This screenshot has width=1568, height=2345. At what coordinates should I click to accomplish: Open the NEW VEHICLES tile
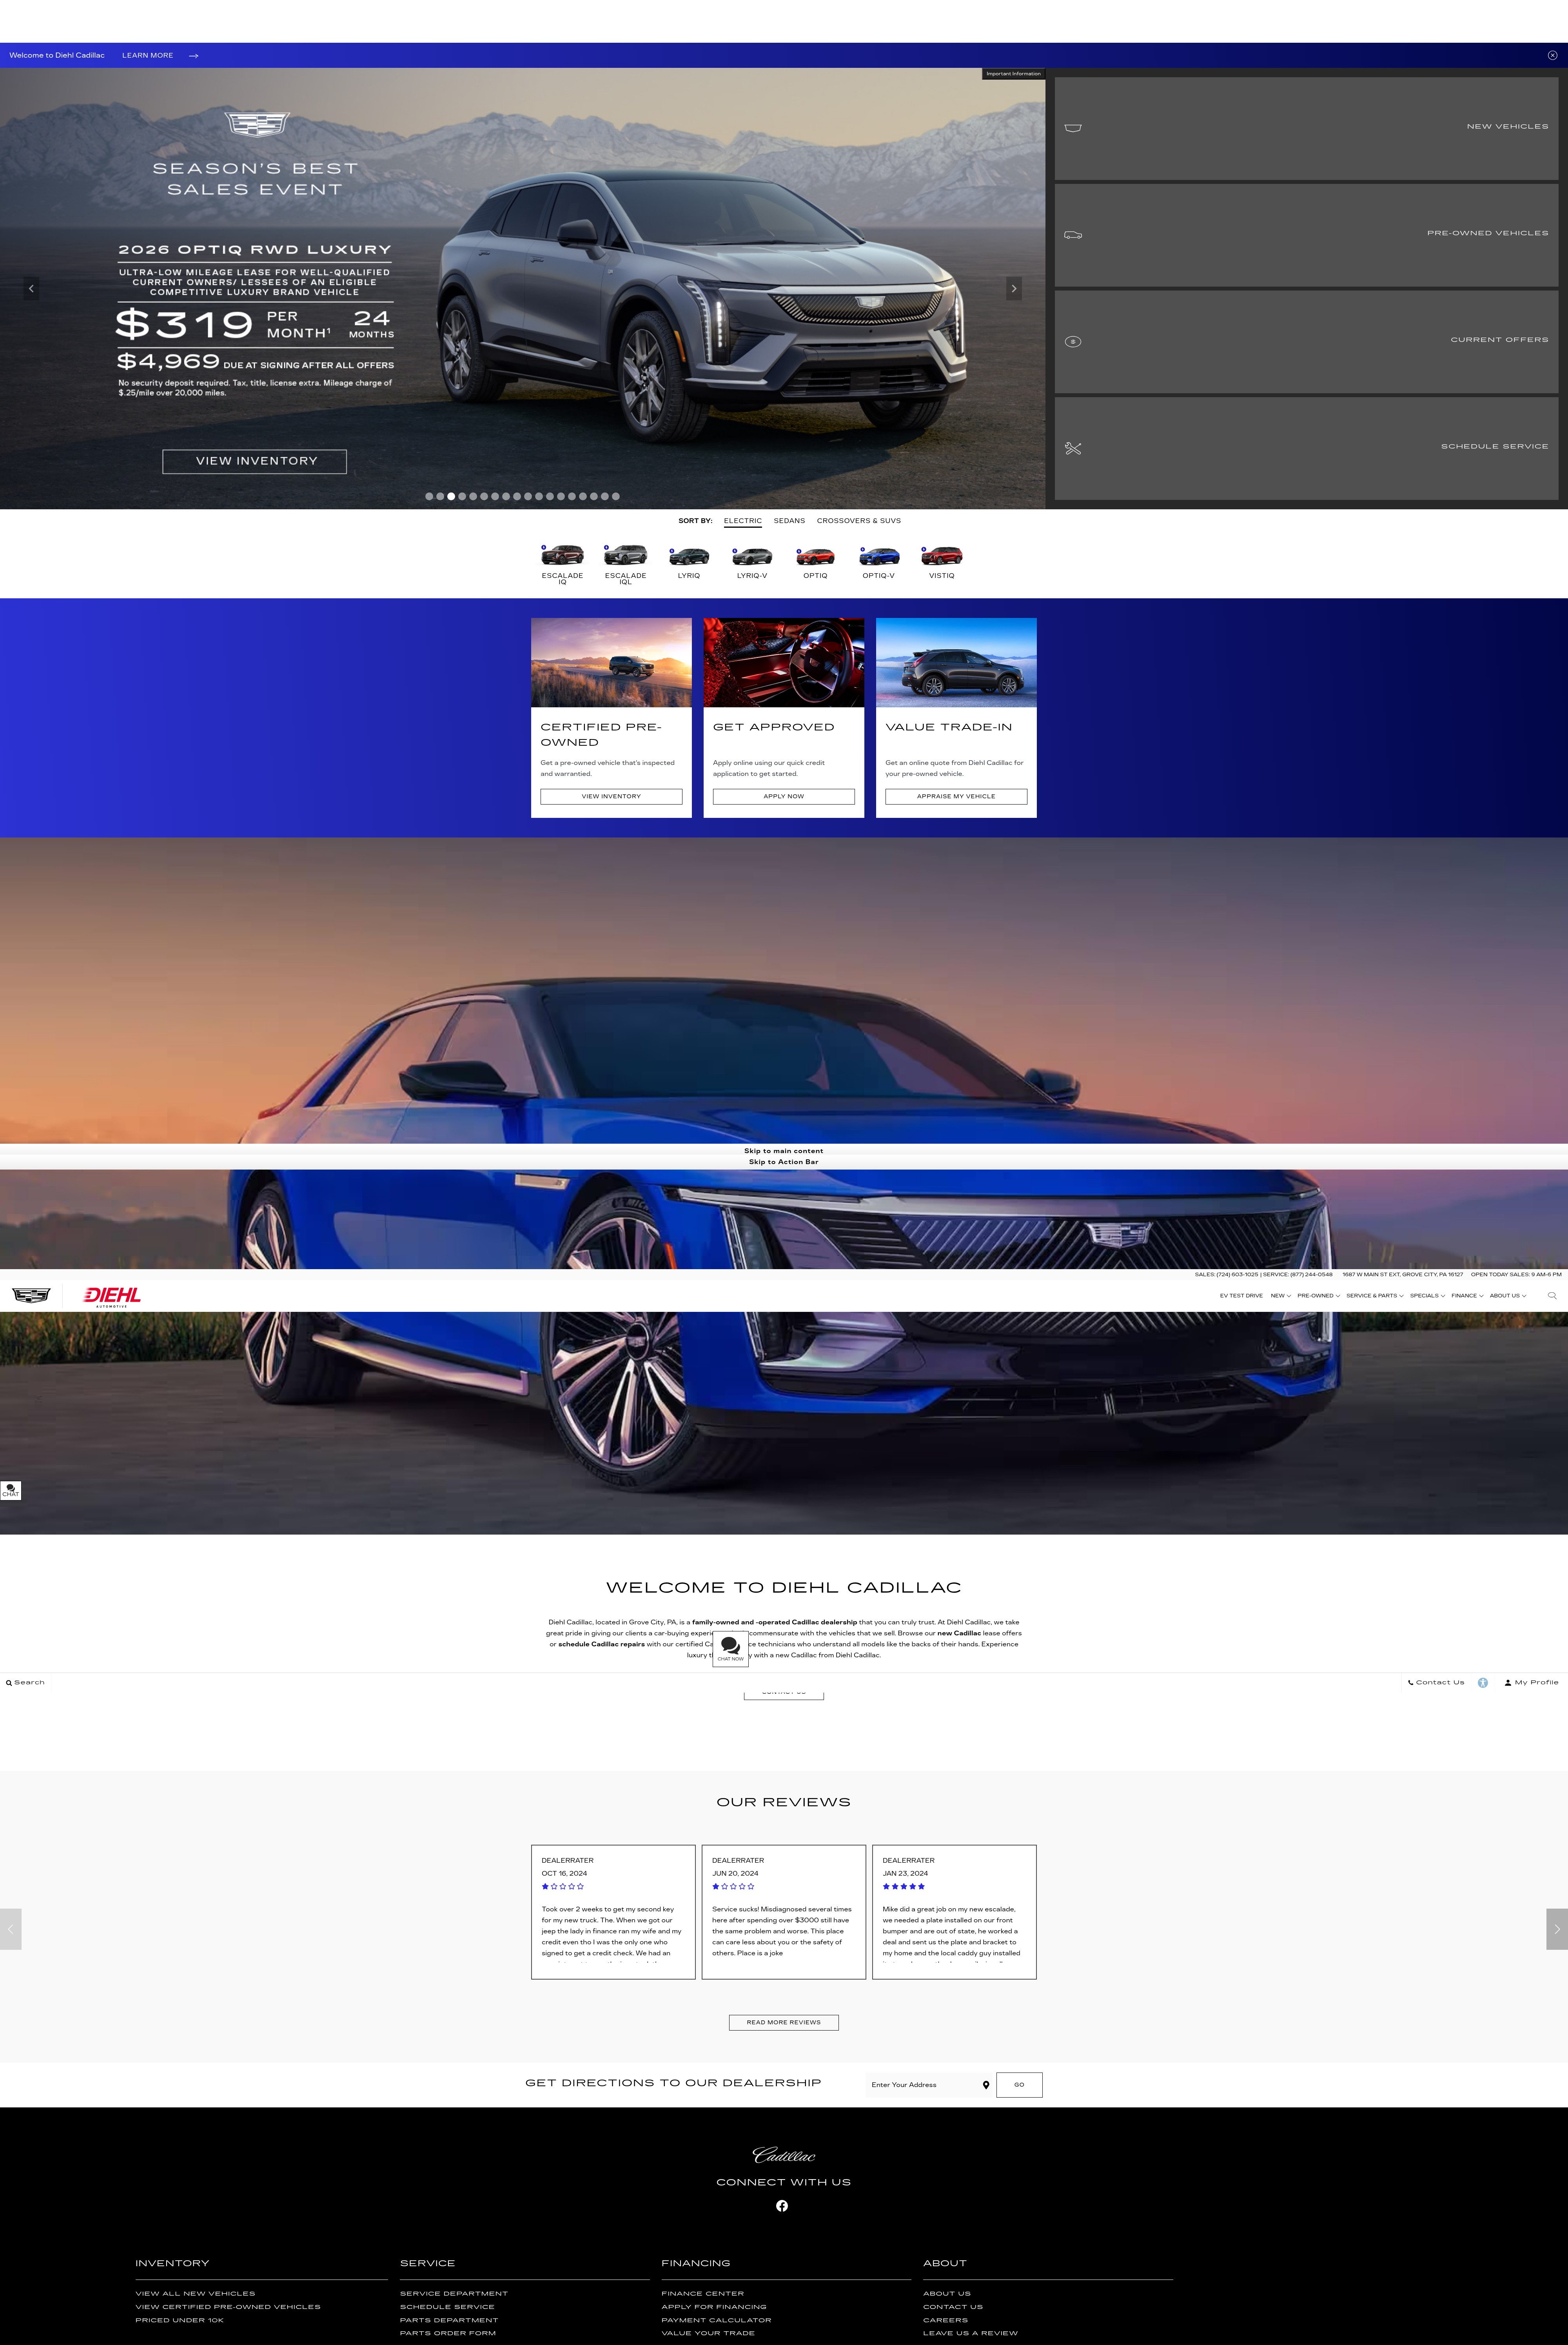pos(1306,129)
